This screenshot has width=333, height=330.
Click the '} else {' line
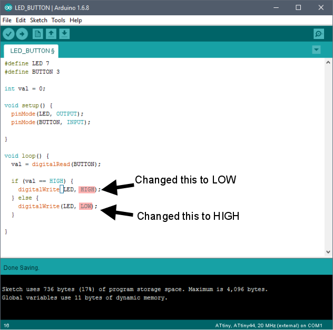pos(25,198)
